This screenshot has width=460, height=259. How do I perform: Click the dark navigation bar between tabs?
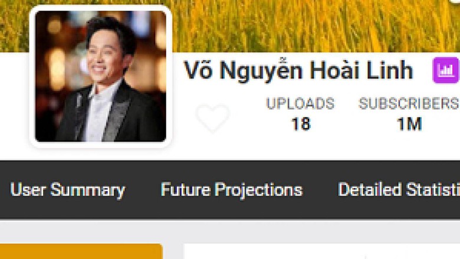point(143,190)
